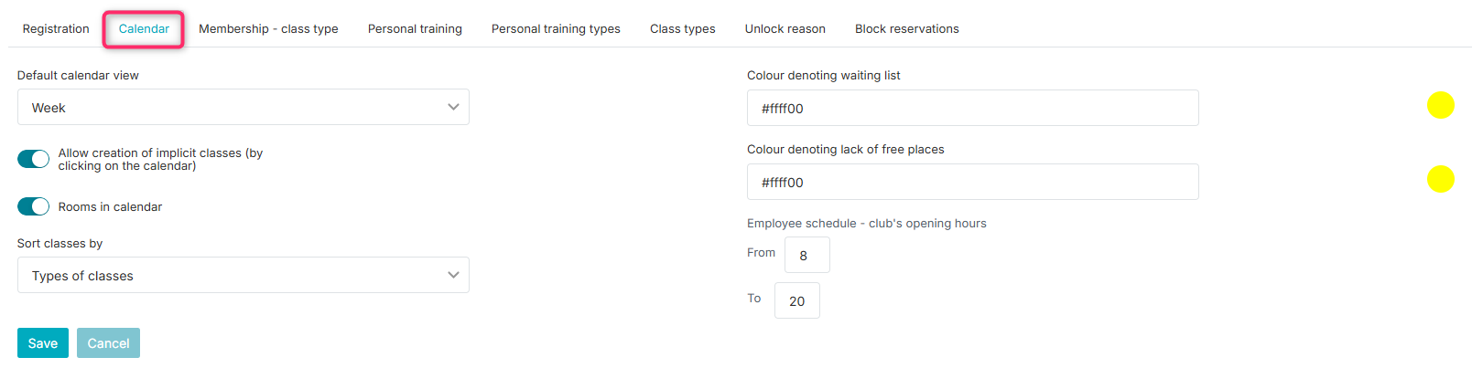Screen dimensions: 1472x368
Task: Switch to Membership - class type tab
Action: click(268, 29)
